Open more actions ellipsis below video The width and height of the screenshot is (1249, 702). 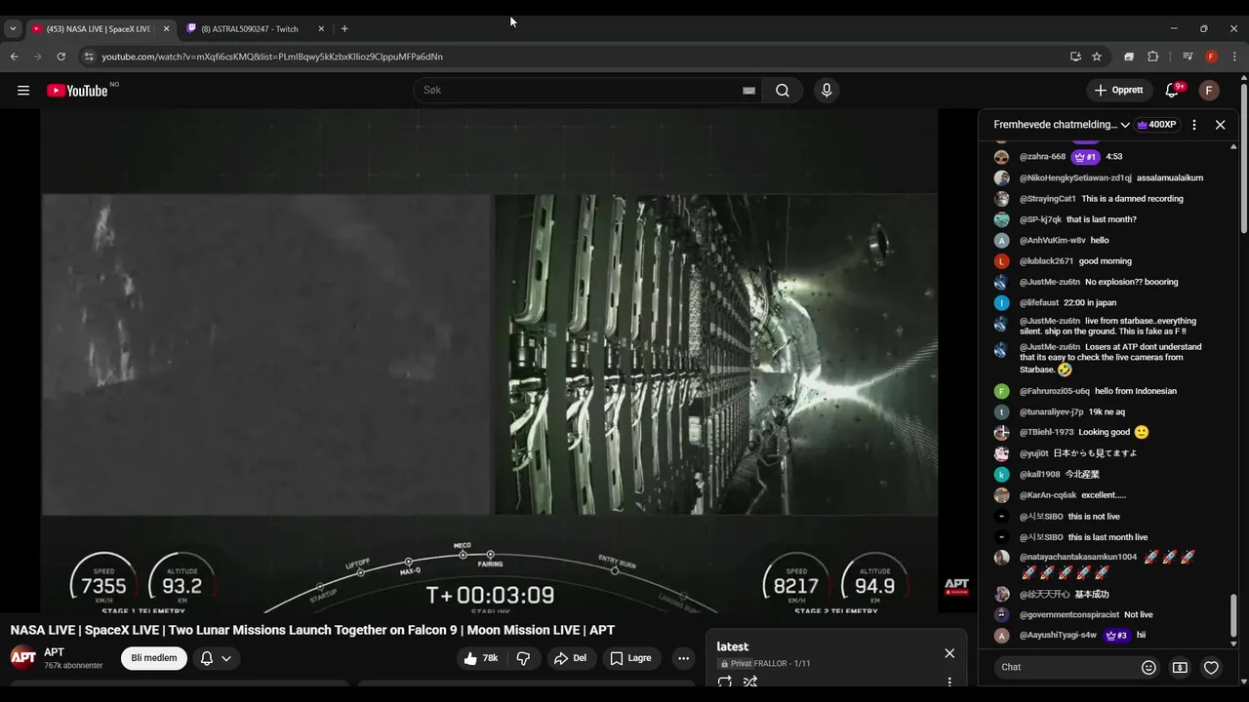(x=683, y=658)
